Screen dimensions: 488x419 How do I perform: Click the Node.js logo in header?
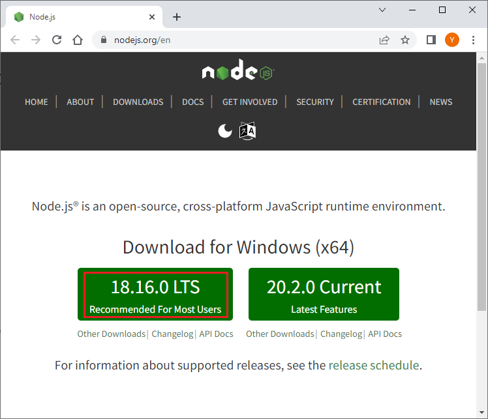(x=238, y=70)
